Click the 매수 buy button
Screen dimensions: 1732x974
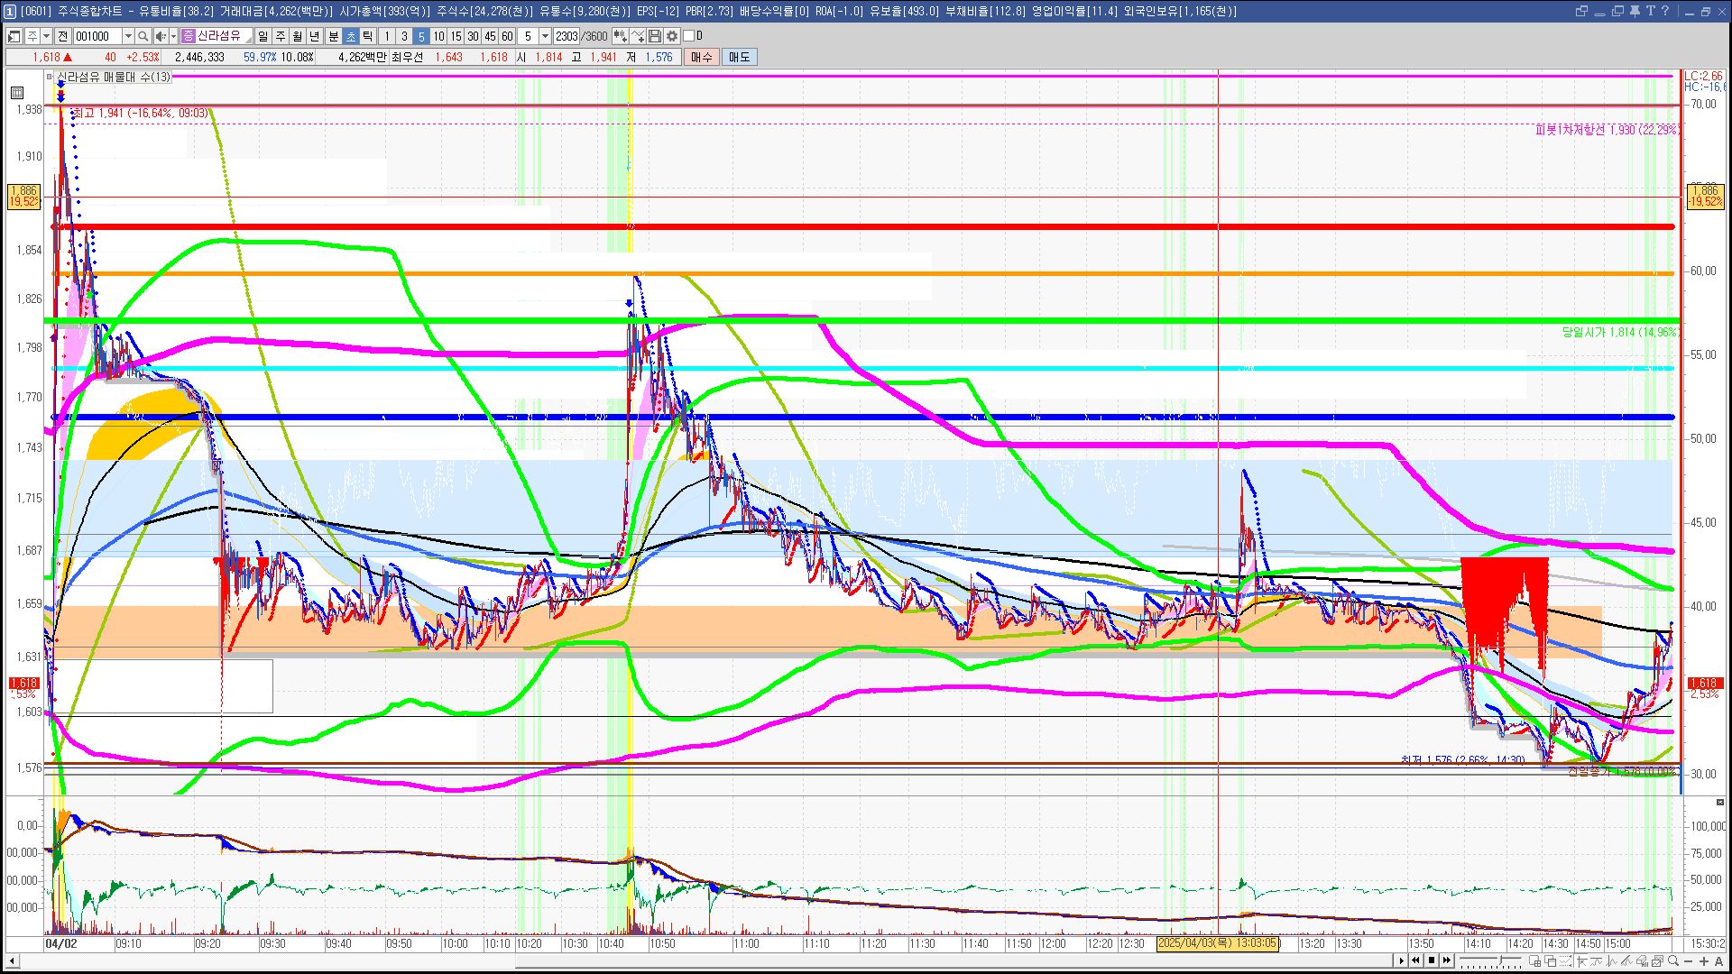[702, 57]
